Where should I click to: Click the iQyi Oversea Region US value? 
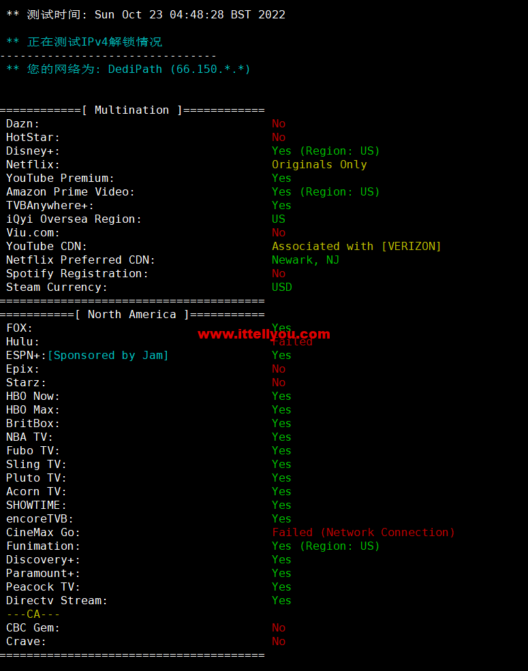[279, 219]
